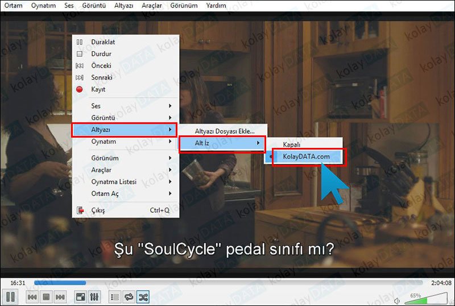Open Görüntü menu in menu bar

tap(94, 5)
